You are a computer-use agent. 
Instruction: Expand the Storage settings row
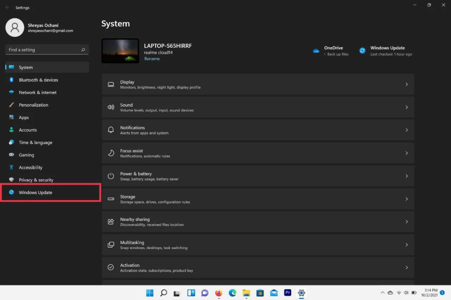[x=258, y=199]
